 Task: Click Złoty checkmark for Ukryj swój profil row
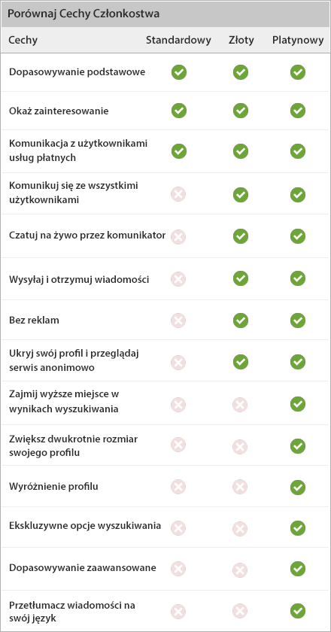(x=241, y=362)
